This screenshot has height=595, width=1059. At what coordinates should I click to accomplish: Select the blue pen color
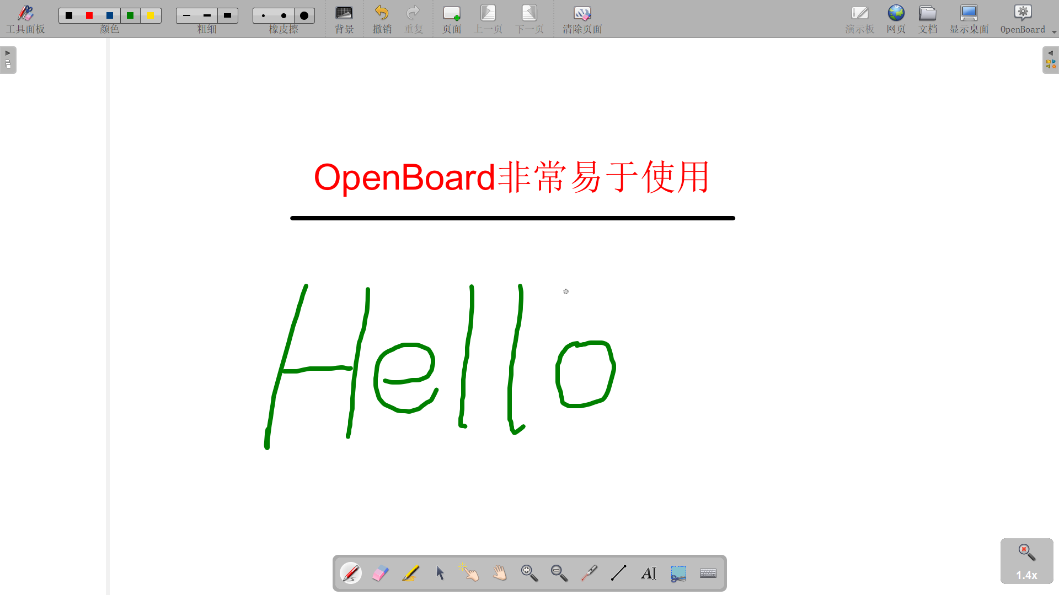point(110,15)
